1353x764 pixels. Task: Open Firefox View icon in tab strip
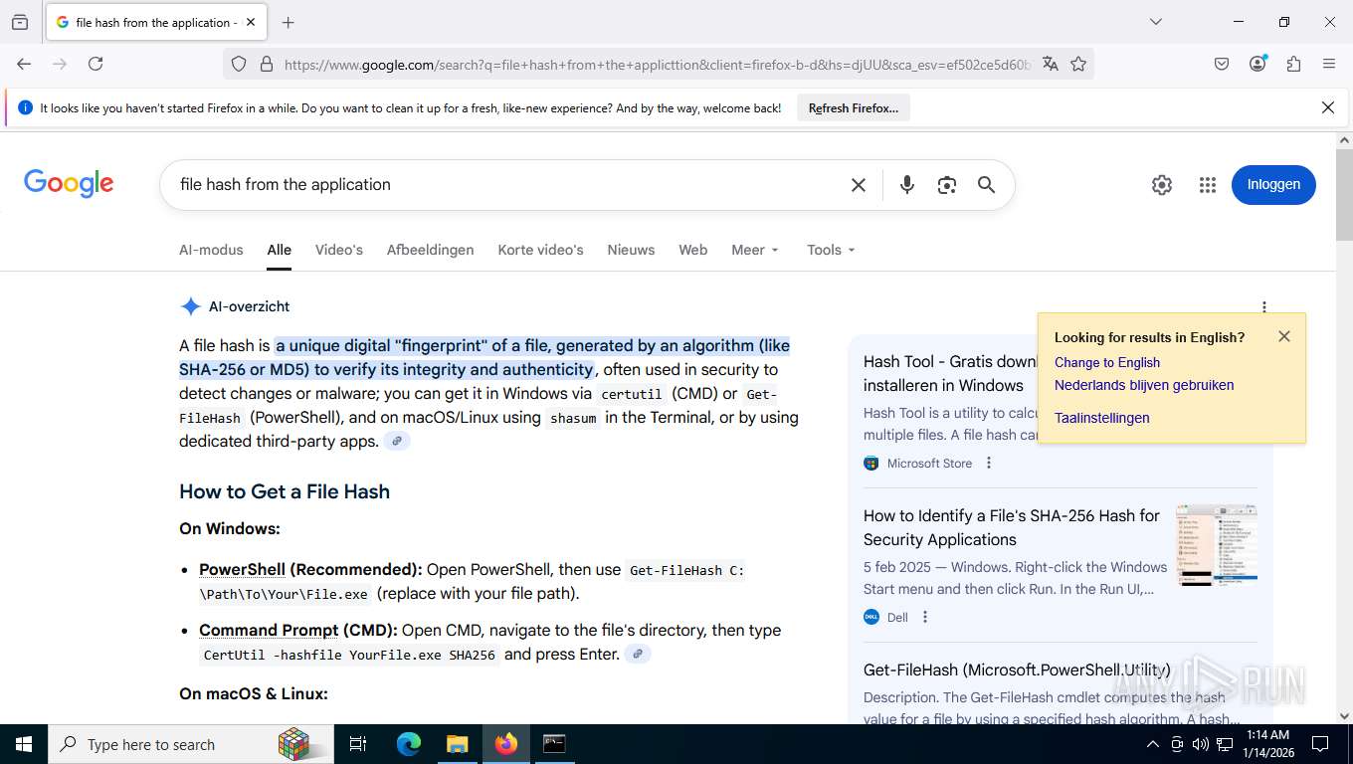click(20, 22)
